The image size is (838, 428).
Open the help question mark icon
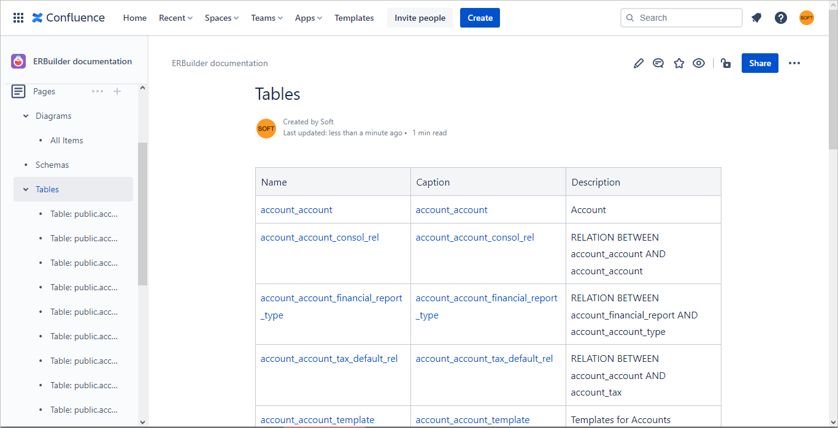[x=781, y=18]
